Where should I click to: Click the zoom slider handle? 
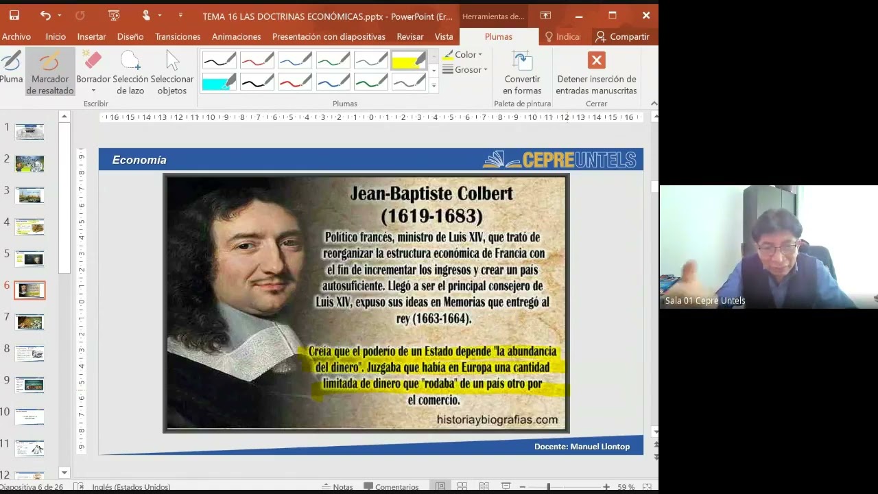click(x=548, y=487)
